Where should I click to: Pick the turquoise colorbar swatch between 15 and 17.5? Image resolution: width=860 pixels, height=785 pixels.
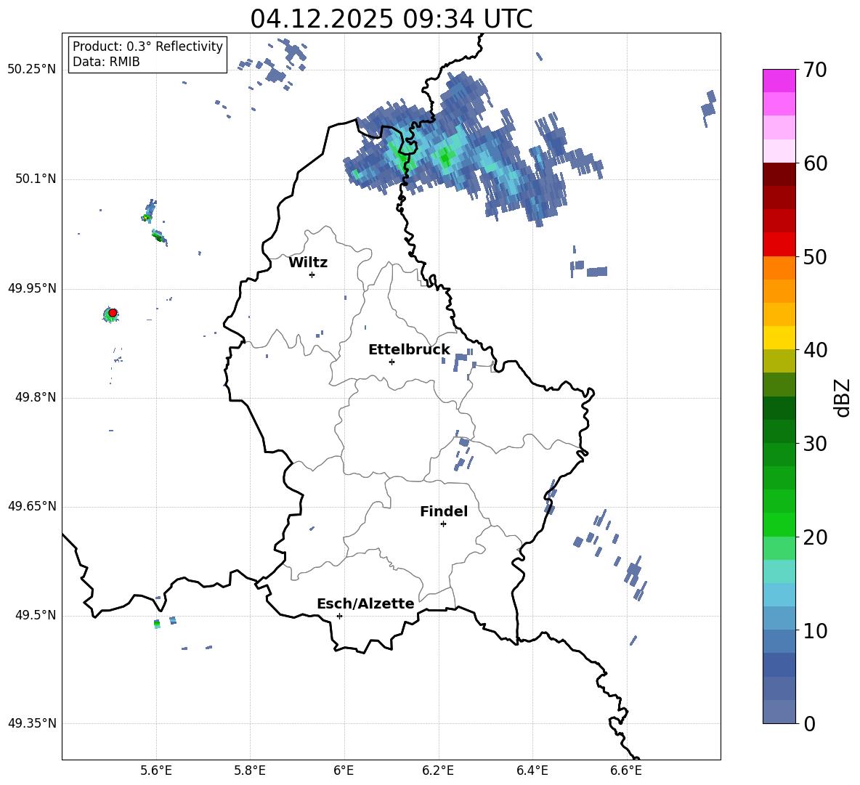tap(779, 572)
